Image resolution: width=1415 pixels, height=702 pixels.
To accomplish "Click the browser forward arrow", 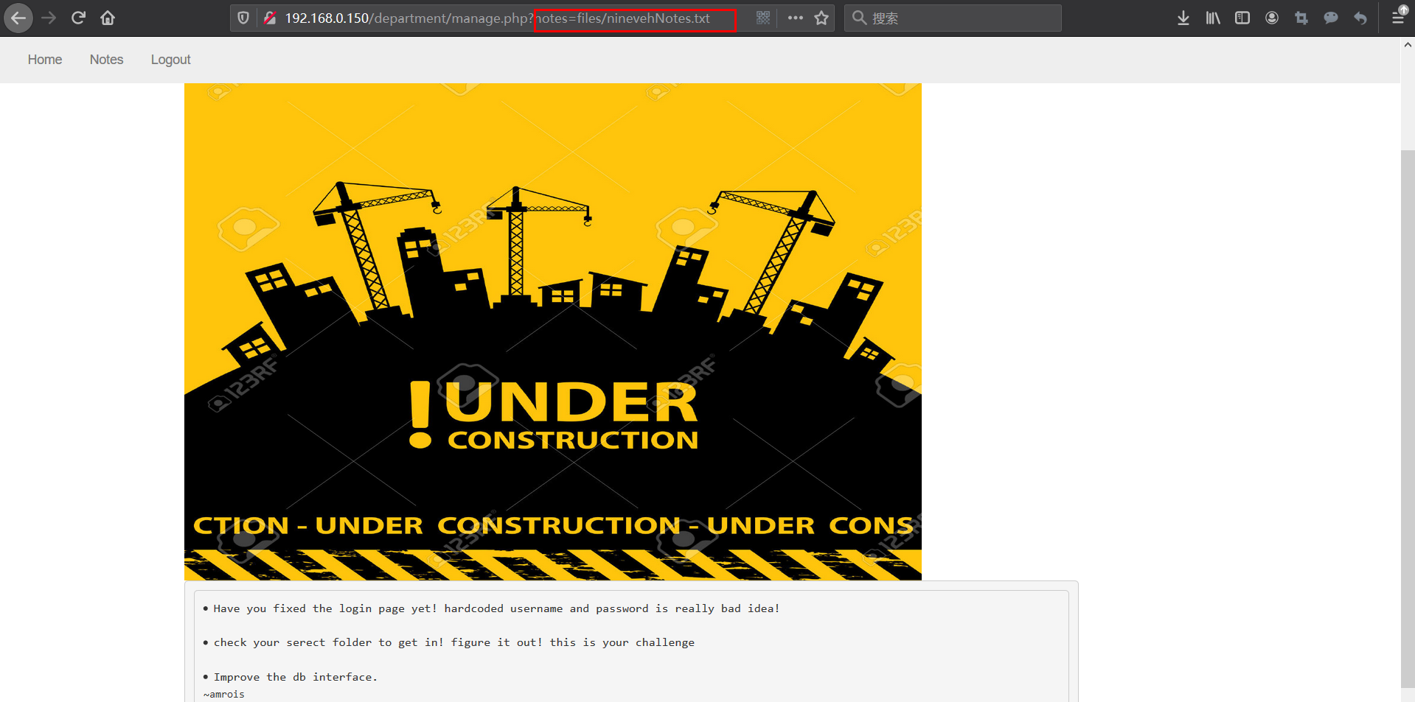I will click(x=49, y=18).
